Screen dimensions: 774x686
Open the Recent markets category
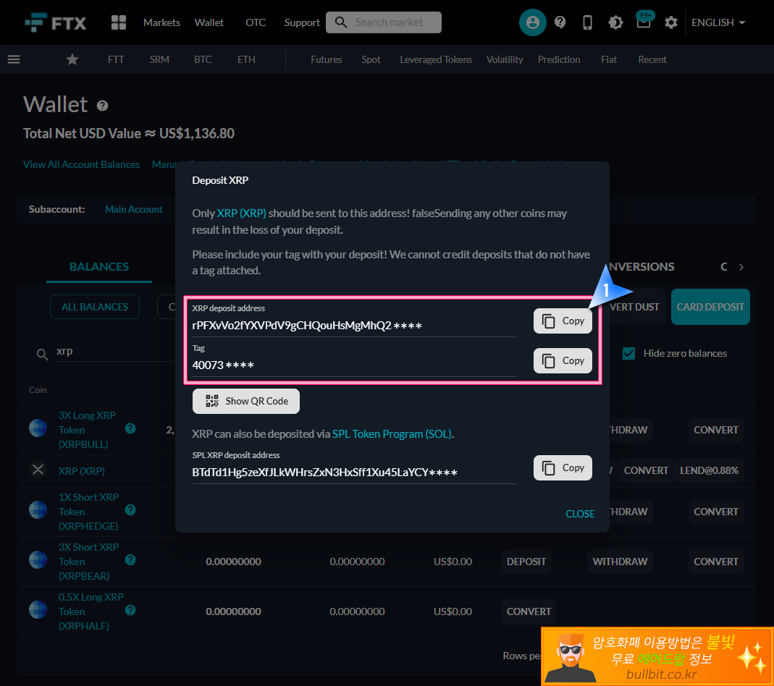click(652, 59)
